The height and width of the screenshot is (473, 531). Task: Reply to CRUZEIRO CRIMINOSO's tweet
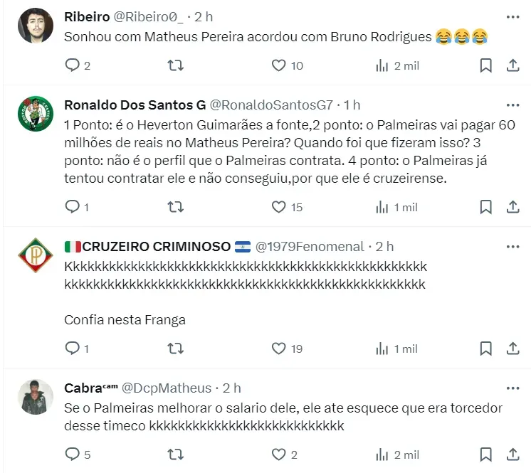(x=72, y=349)
